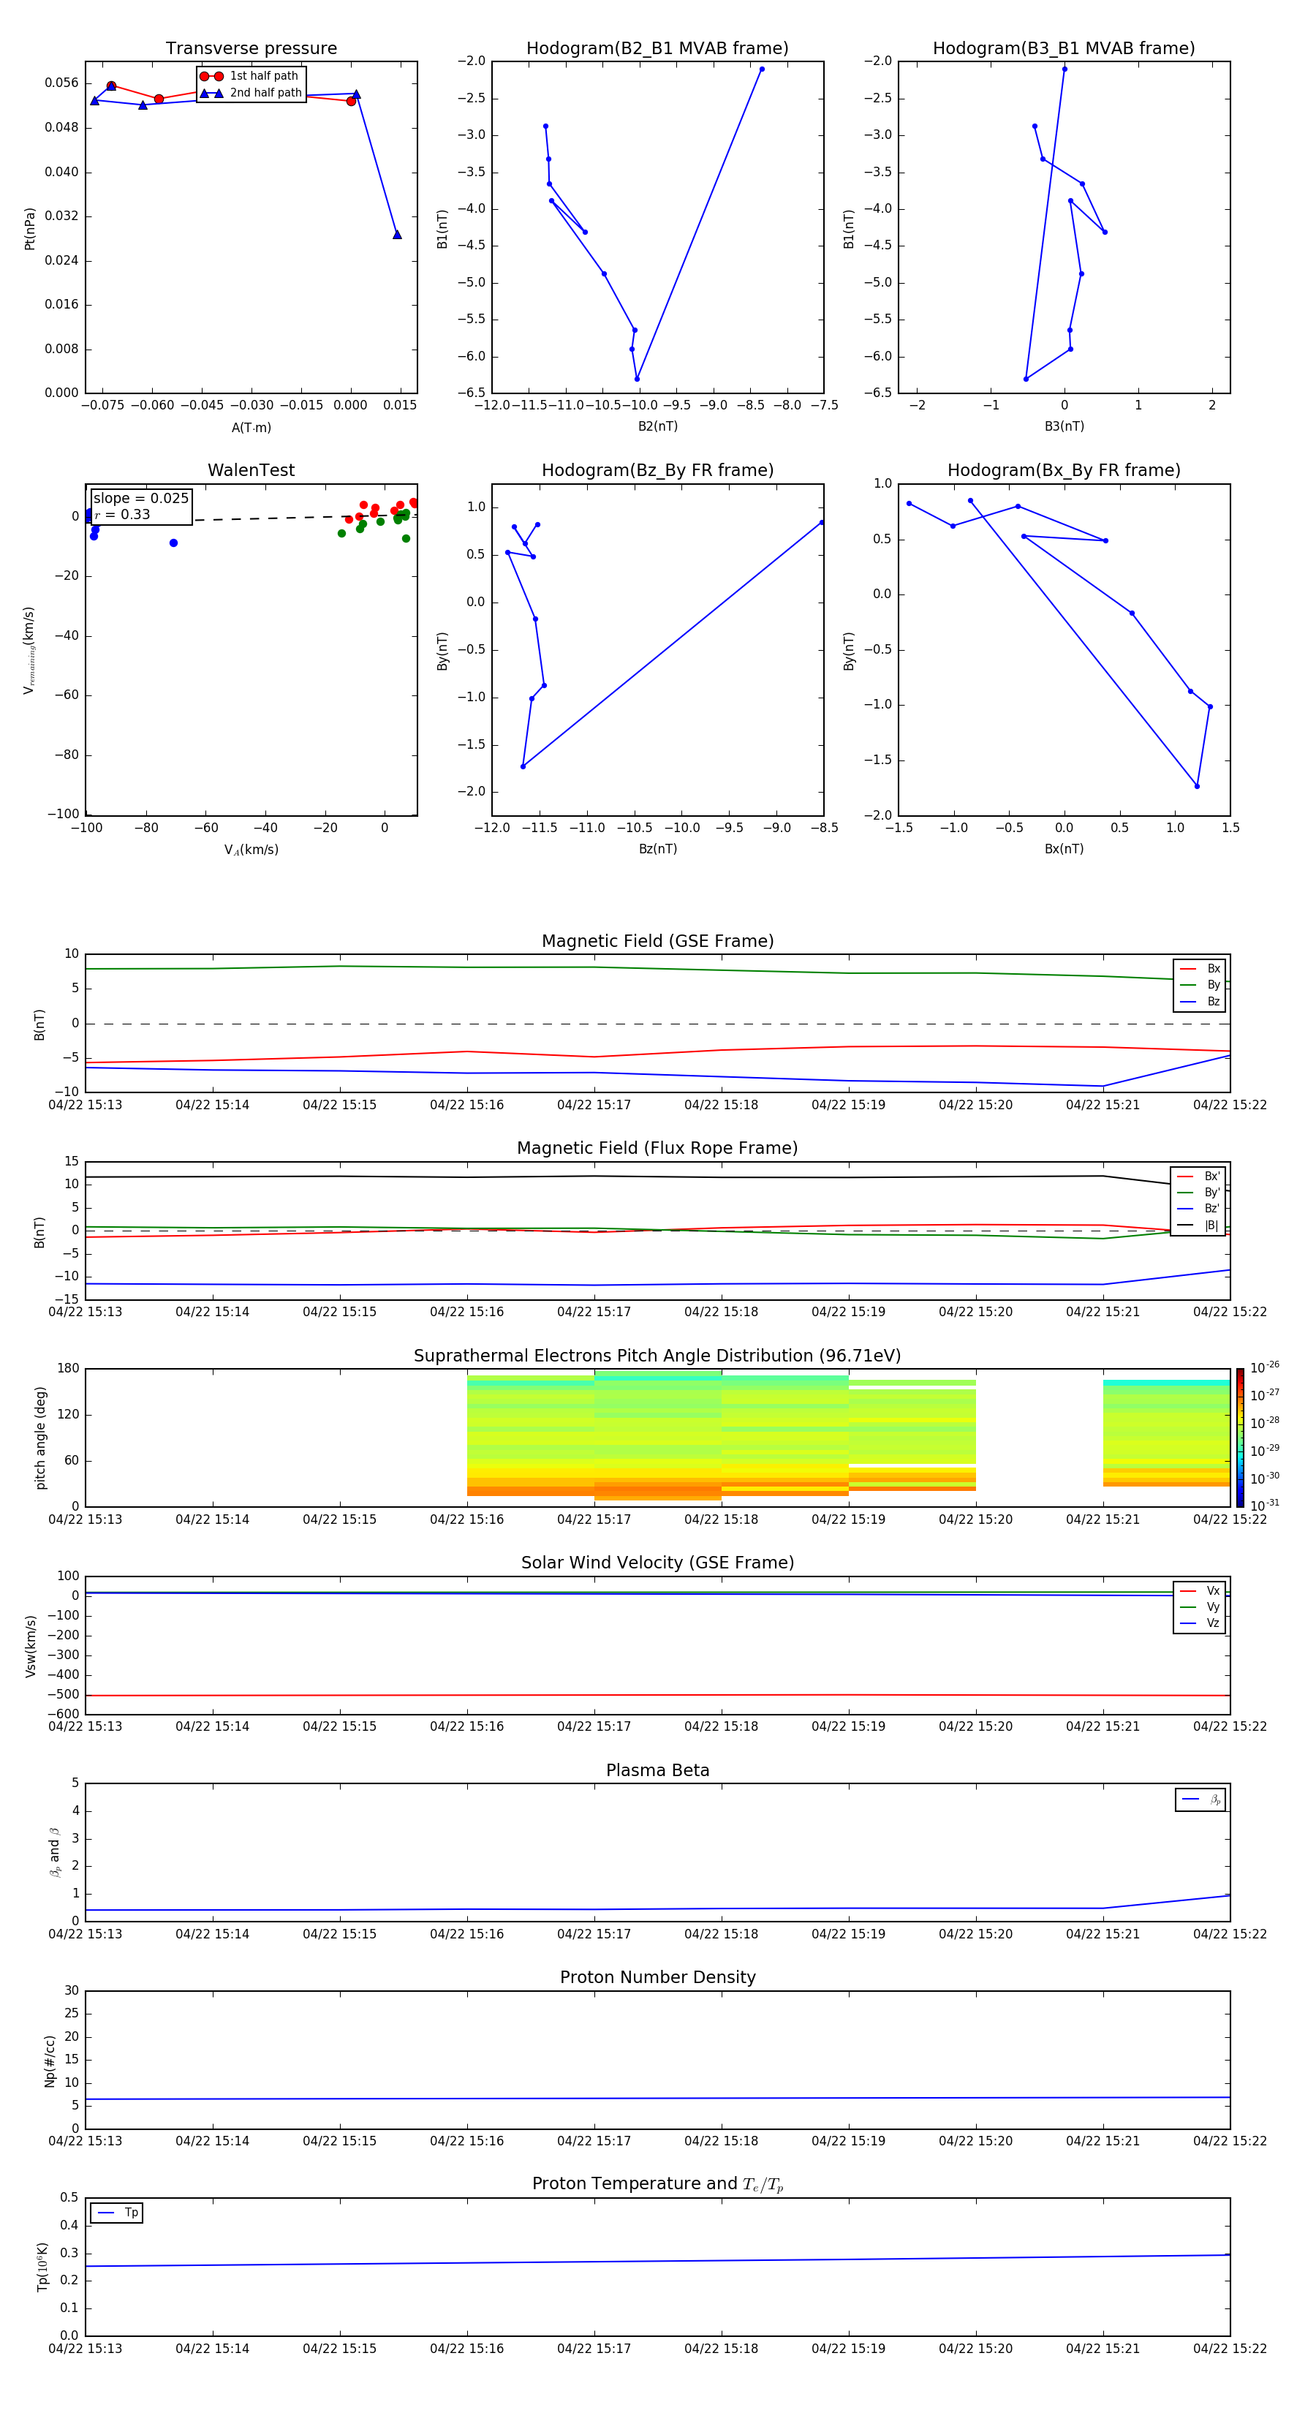Select the |B| entry in Flux Rope legend

pyautogui.click(x=1198, y=1226)
